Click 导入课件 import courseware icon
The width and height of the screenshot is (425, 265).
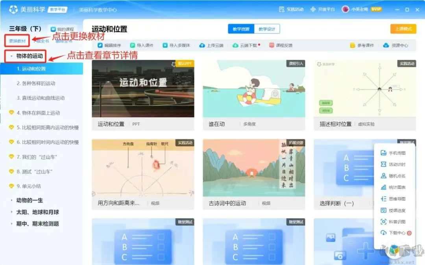133,45
